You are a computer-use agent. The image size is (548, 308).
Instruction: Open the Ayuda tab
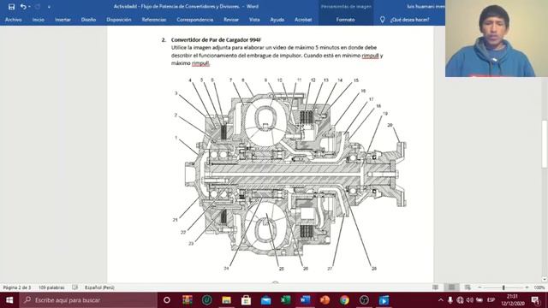[277, 20]
